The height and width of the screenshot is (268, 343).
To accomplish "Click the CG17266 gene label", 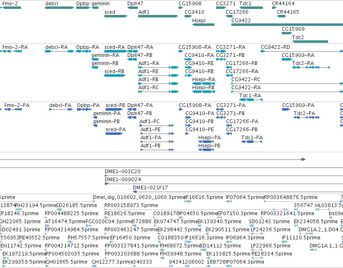I will click(237, 12).
